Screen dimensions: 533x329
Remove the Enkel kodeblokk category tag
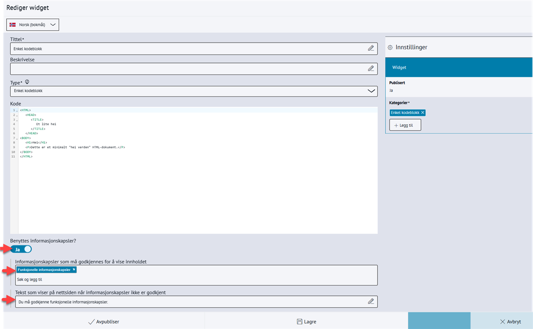(x=423, y=113)
